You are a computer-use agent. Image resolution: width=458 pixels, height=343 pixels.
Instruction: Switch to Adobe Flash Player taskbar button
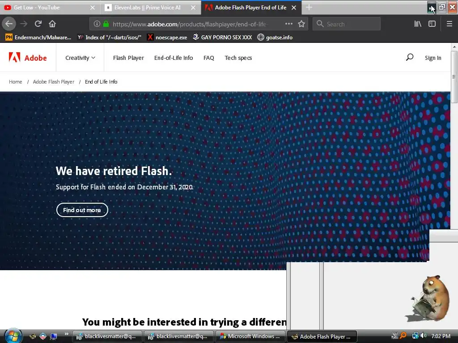[322, 336]
